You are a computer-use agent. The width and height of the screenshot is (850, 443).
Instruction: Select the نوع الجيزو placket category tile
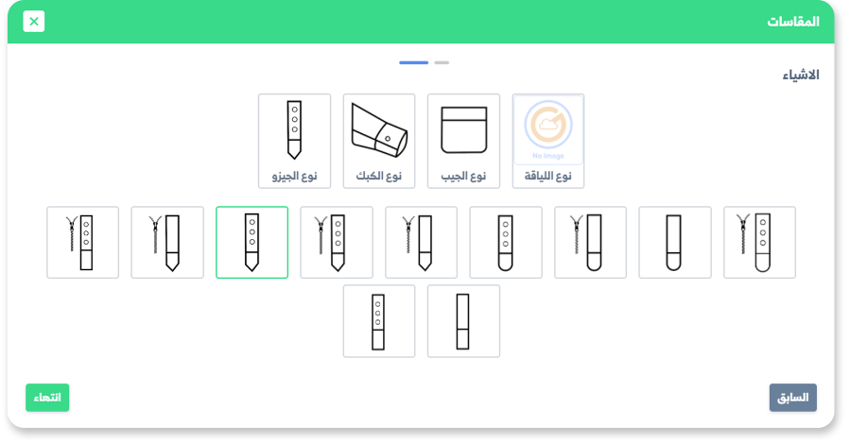click(x=294, y=141)
